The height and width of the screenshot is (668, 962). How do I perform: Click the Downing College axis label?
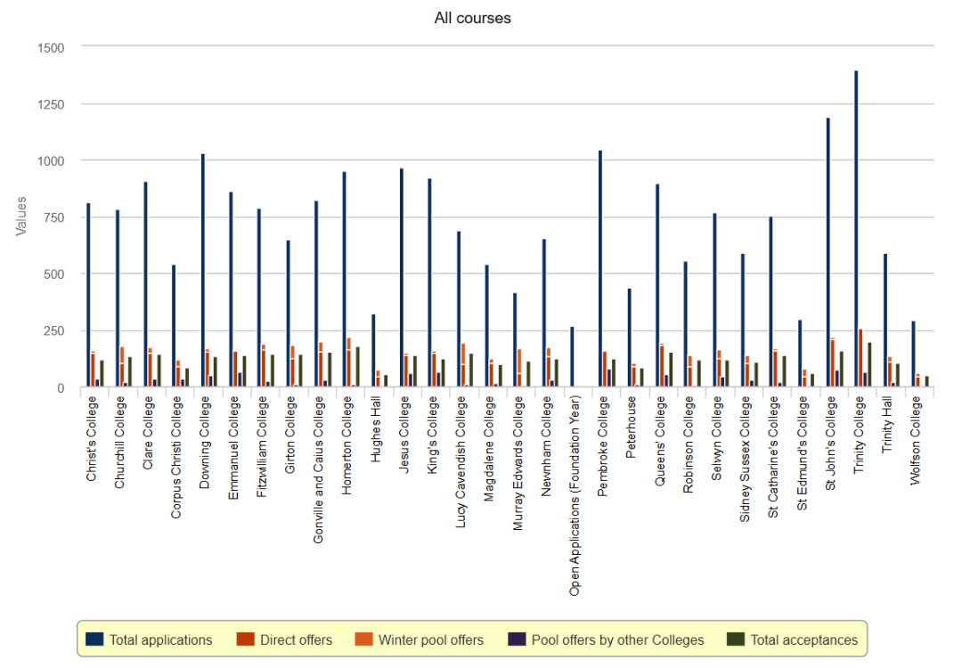click(204, 443)
